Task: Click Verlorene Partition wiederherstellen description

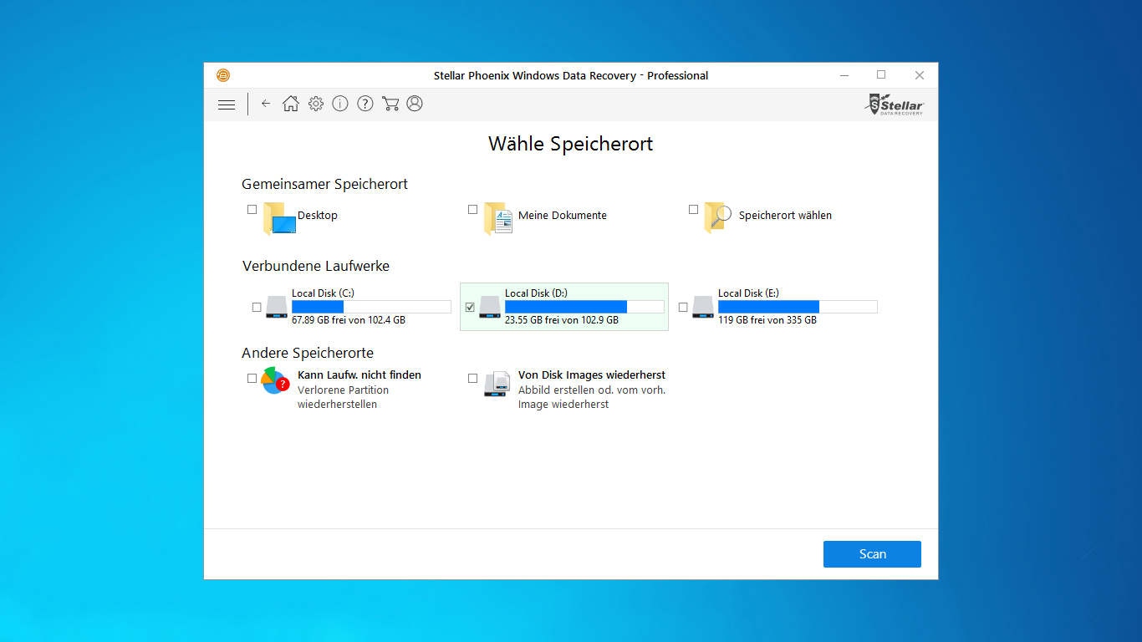Action: point(344,397)
